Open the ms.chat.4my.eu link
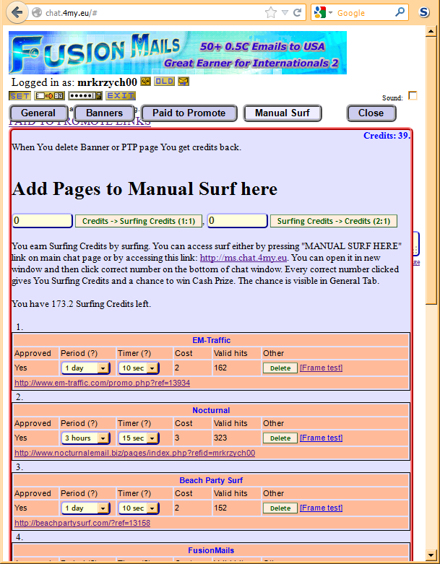 [x=243, y=258]
